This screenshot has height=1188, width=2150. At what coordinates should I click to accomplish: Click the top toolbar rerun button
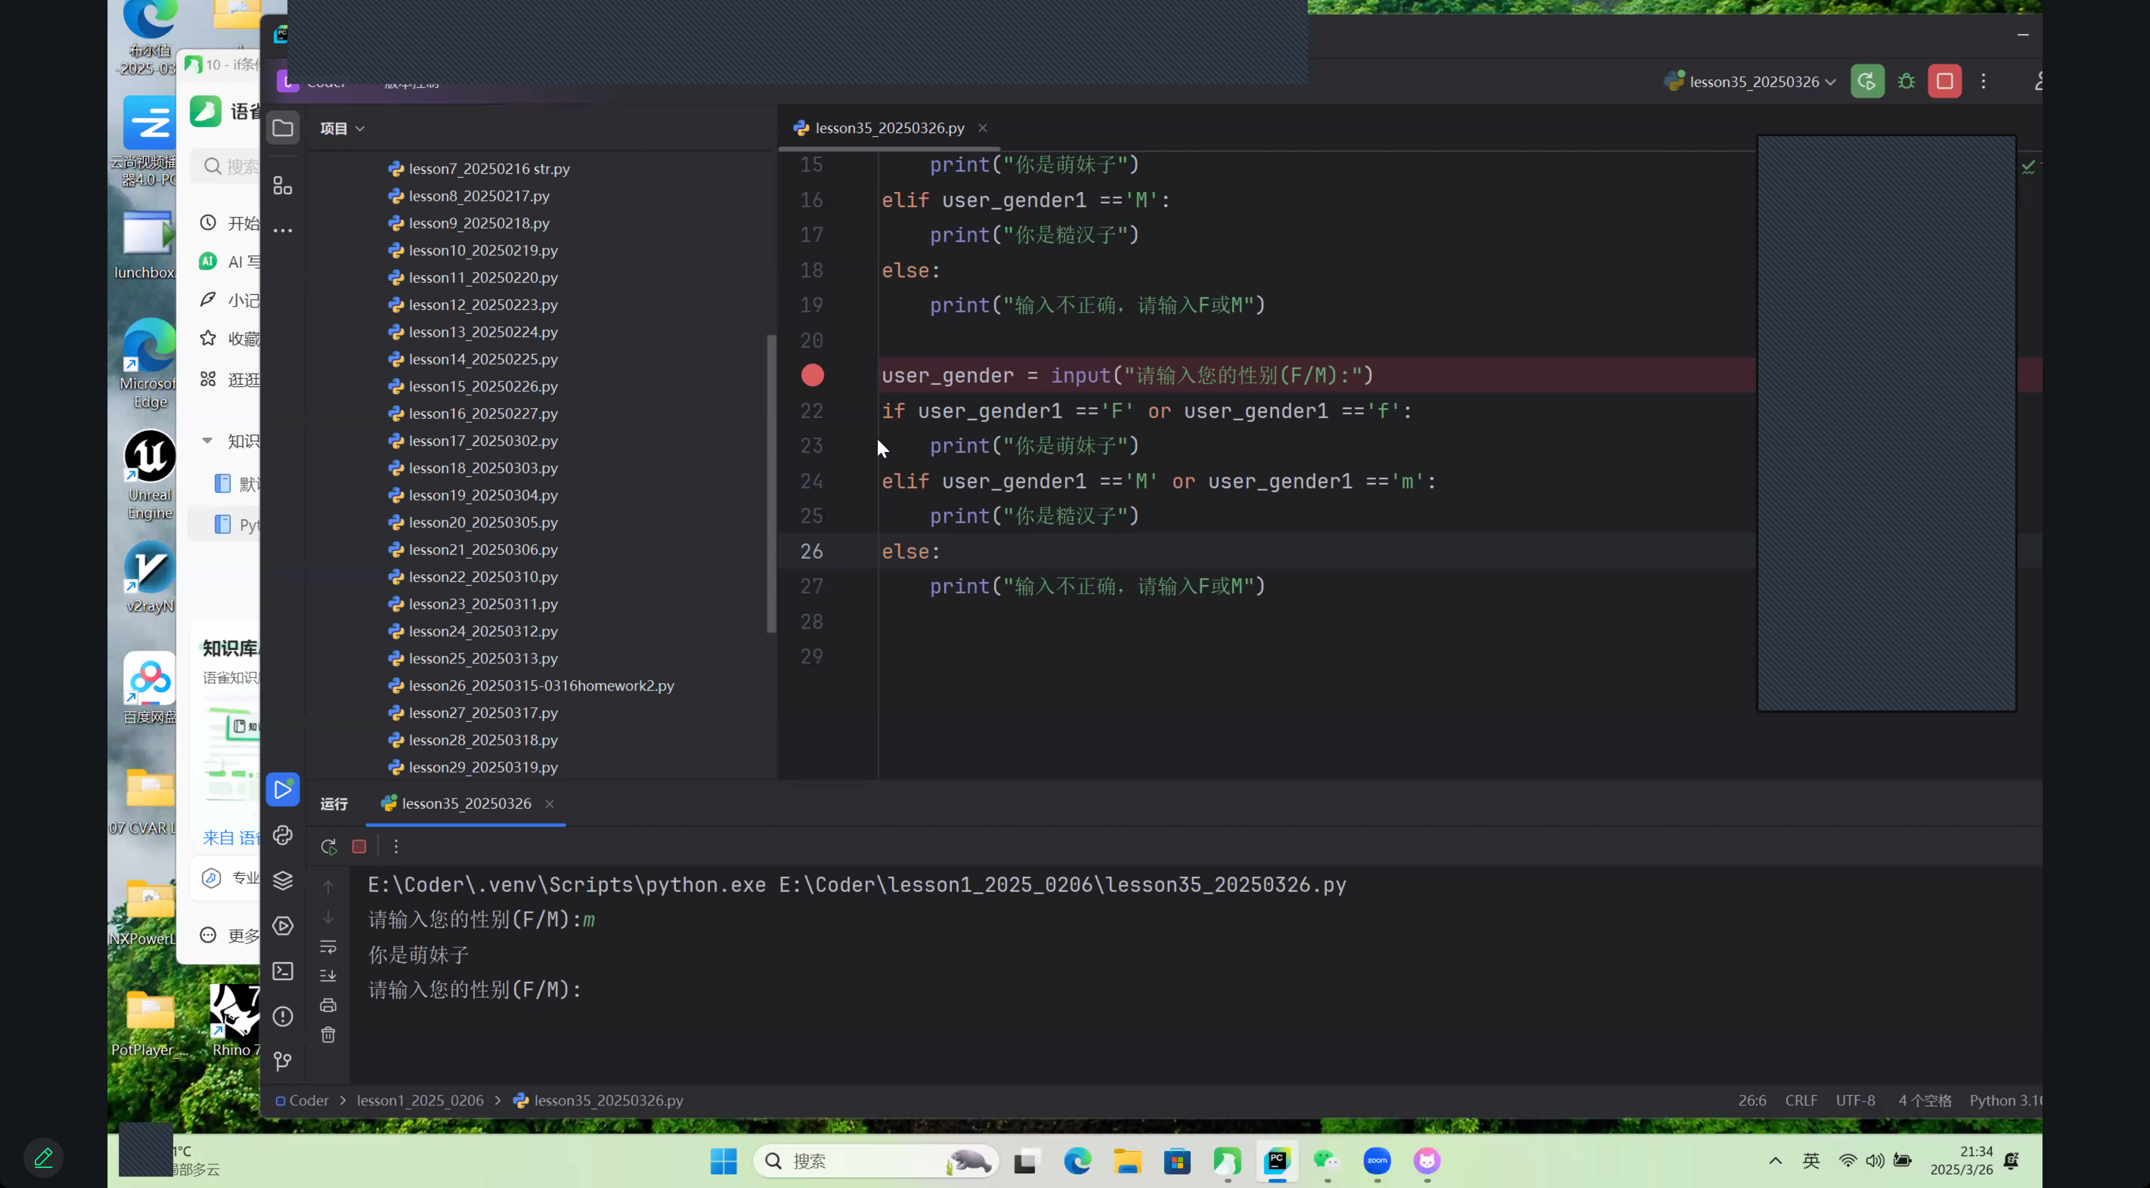coord(1867,82)
